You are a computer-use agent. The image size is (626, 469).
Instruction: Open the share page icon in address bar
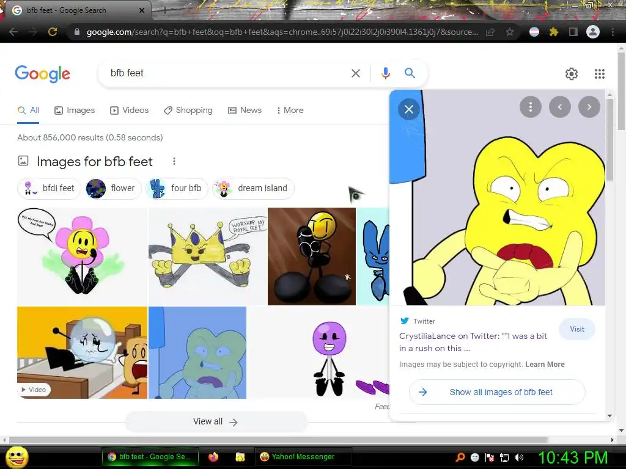coord(490,32)
